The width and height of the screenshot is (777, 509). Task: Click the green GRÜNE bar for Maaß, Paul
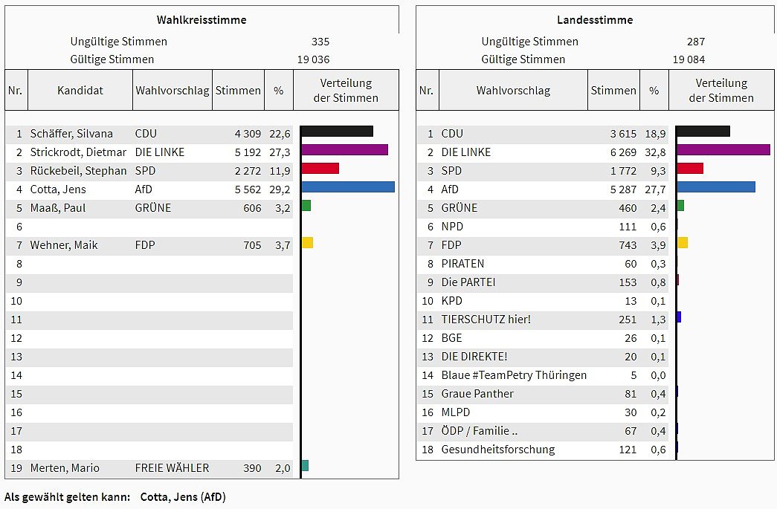[306, 206]
